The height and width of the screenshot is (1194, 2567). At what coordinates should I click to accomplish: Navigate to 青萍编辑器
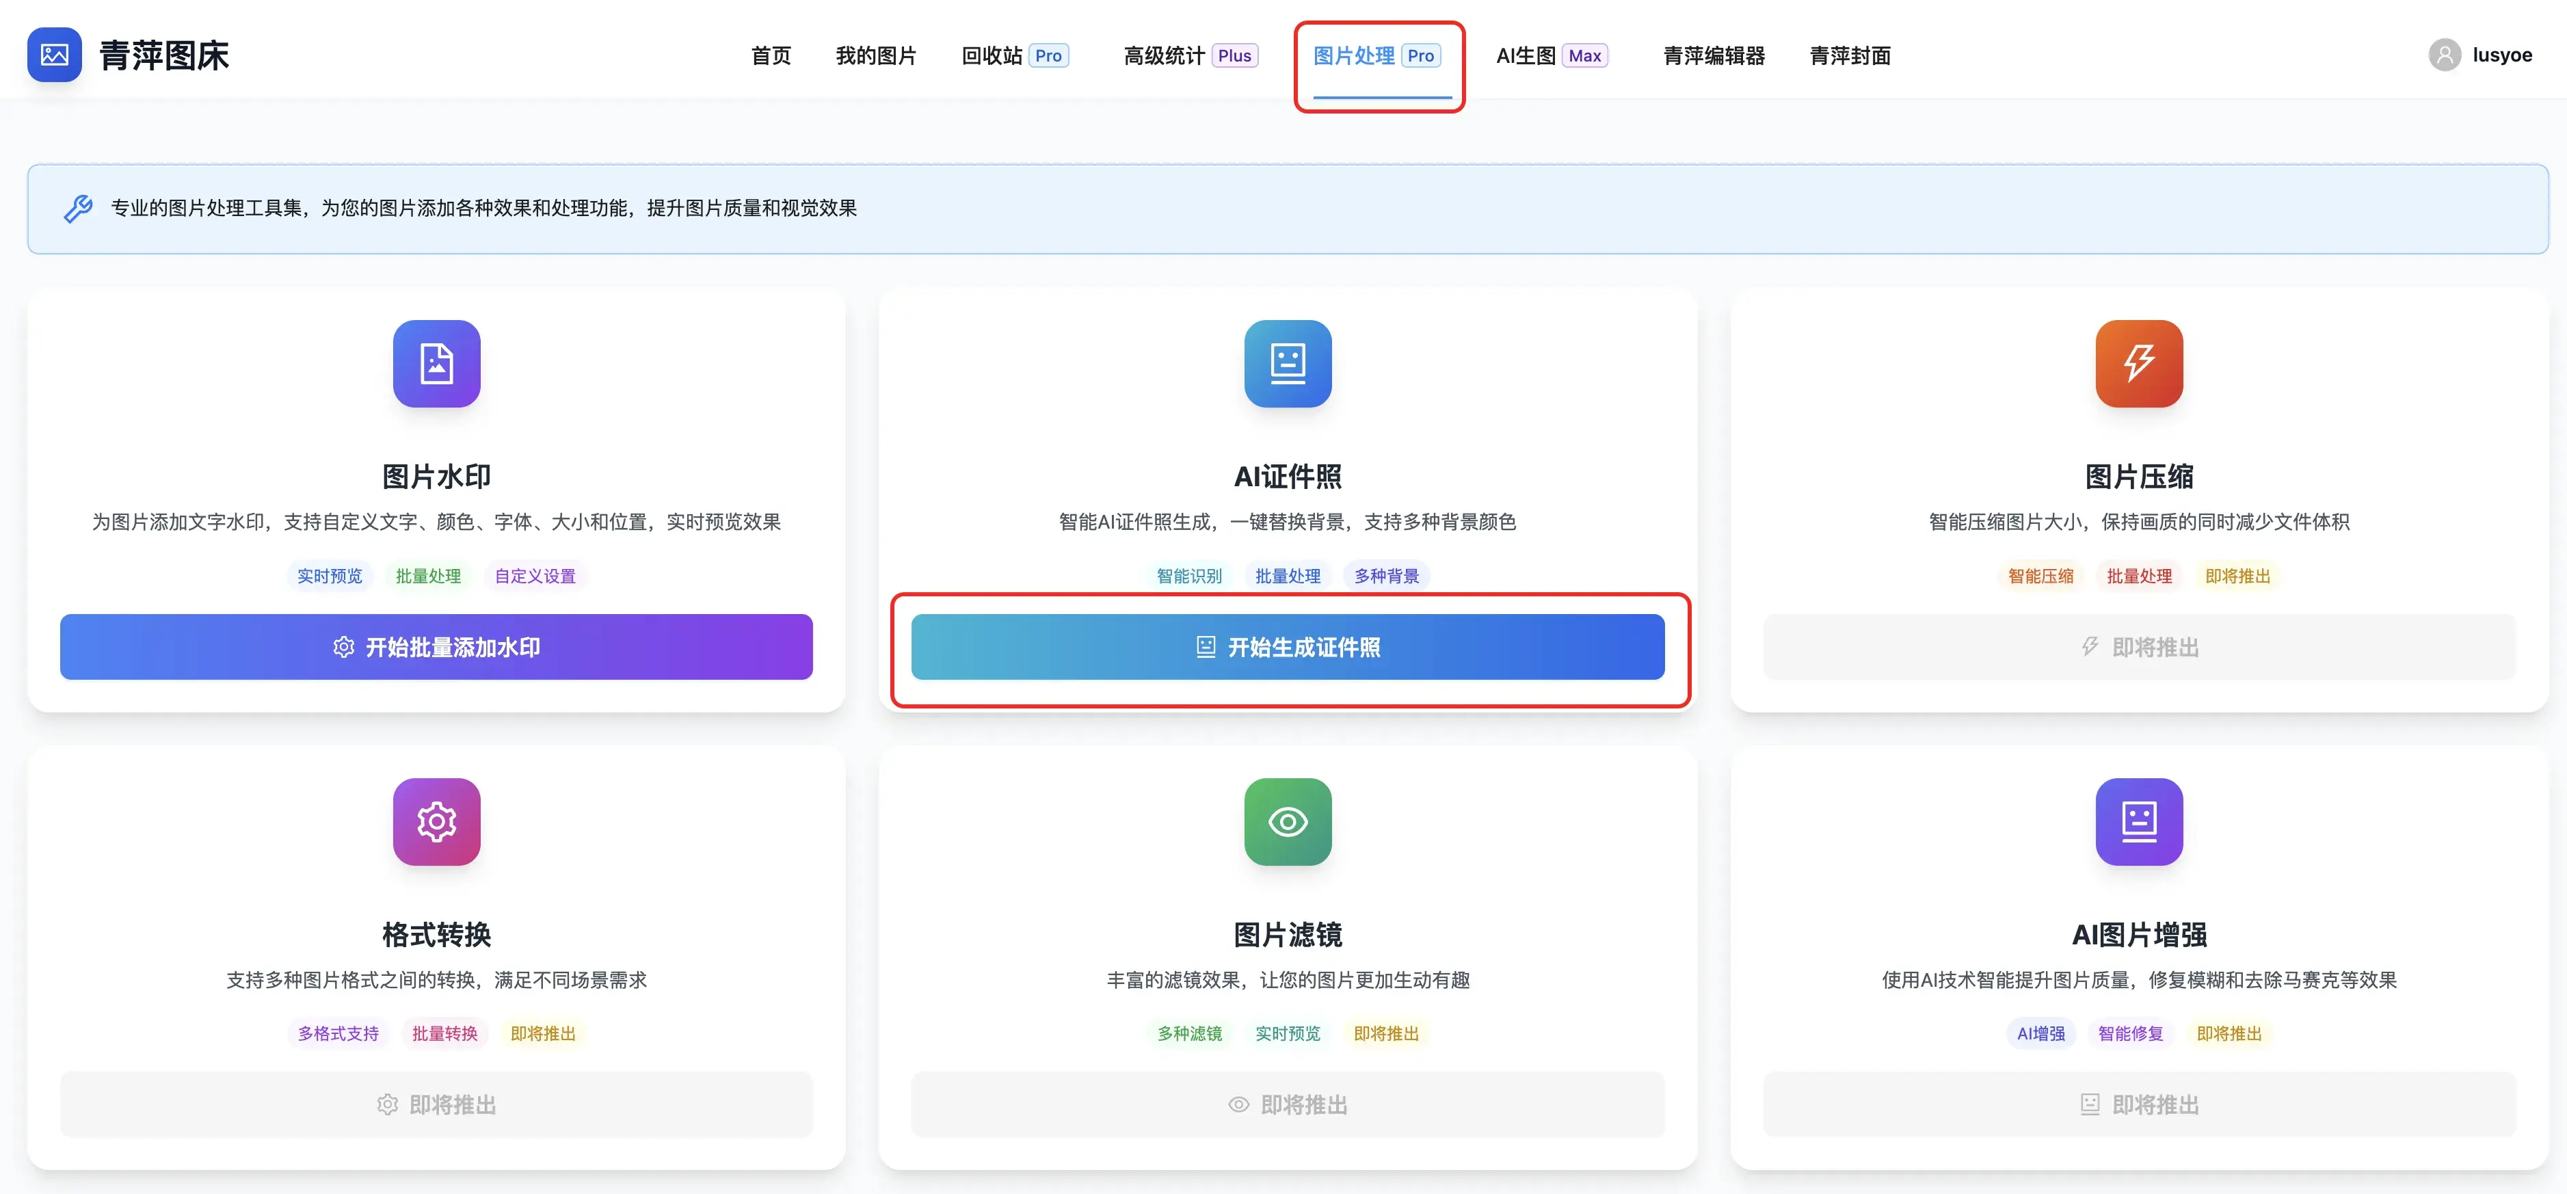(1713, 56)
